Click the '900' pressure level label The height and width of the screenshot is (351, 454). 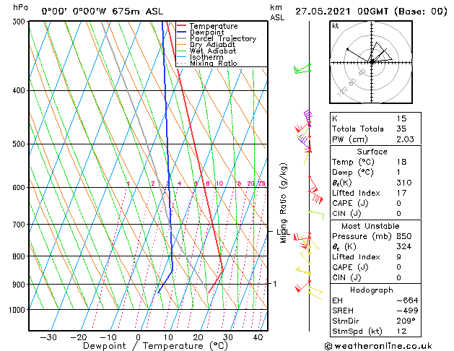point(20,285)
